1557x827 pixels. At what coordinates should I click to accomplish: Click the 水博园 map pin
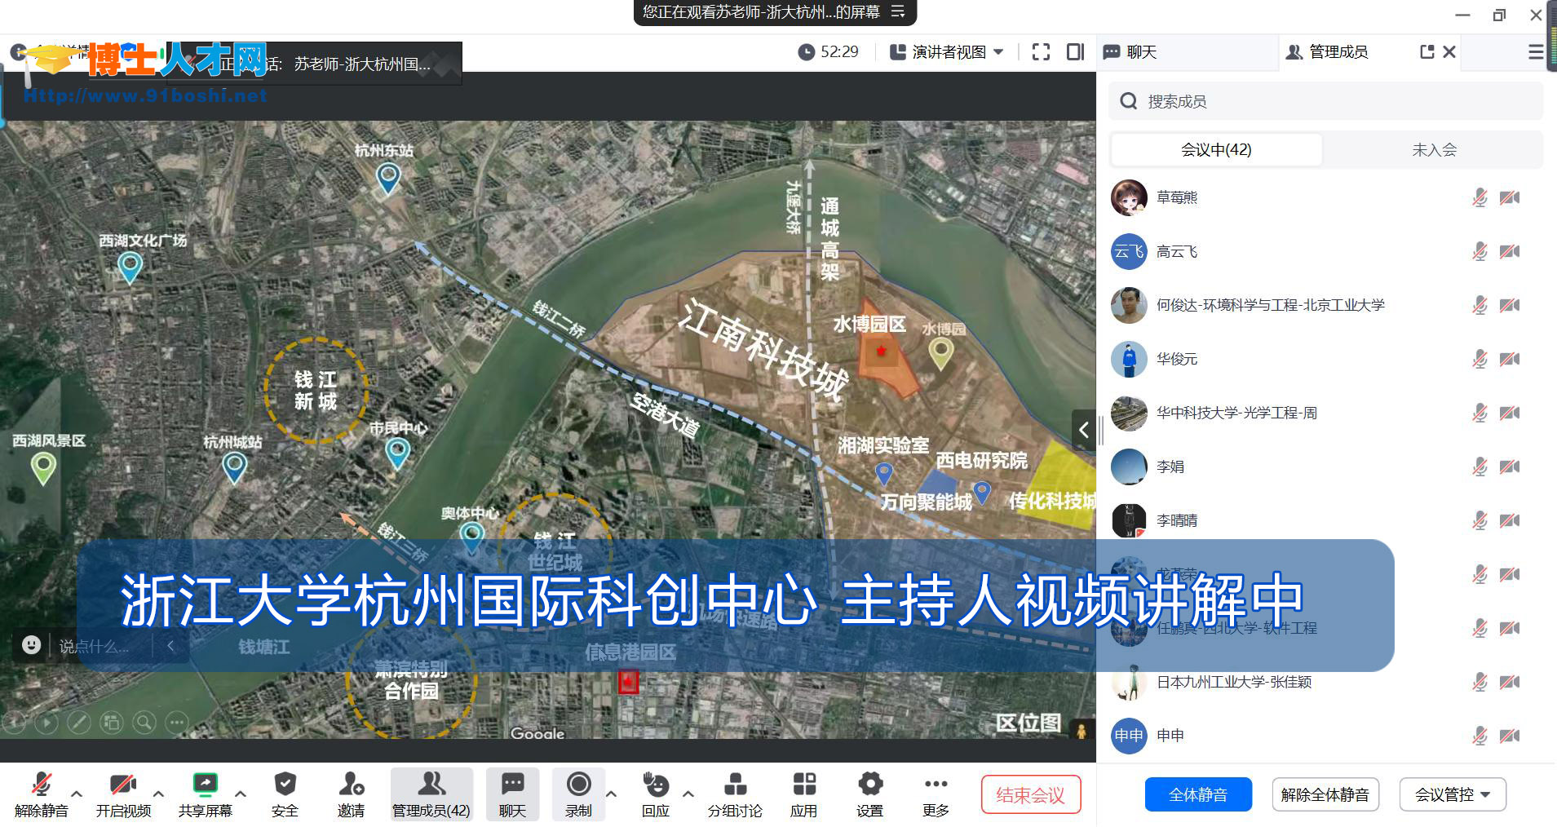pyautogui.click(x=941, y=353)
